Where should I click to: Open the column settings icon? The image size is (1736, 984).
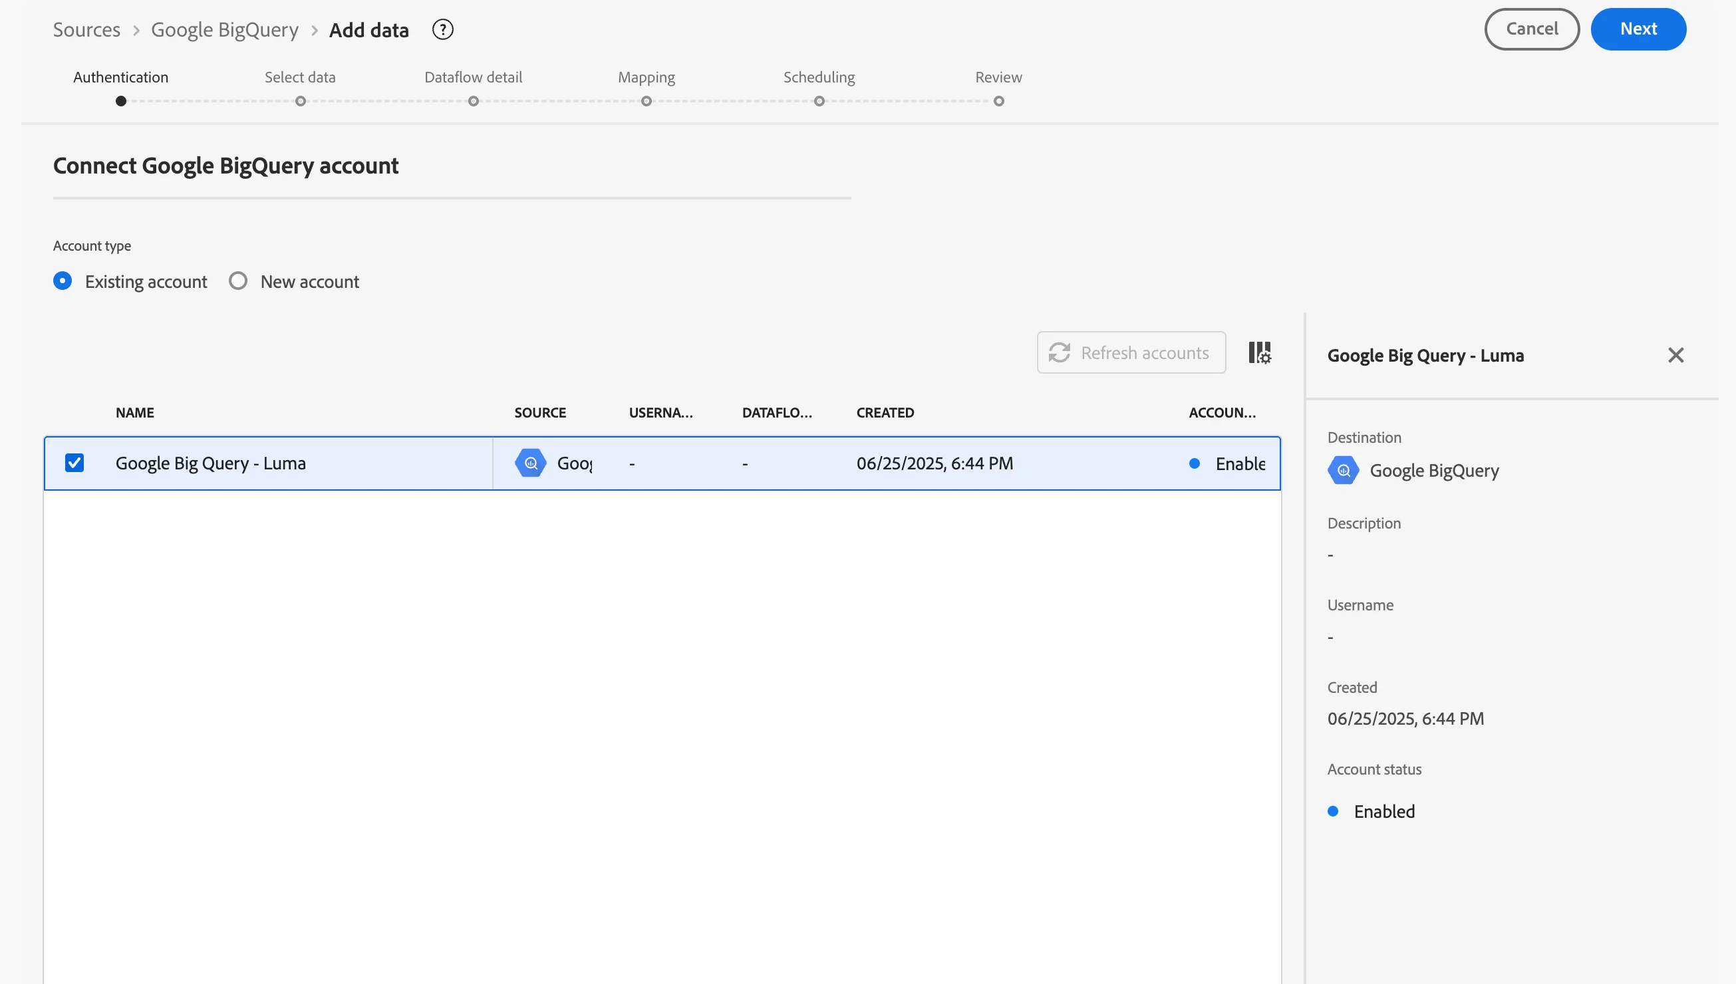(1259, 353)
